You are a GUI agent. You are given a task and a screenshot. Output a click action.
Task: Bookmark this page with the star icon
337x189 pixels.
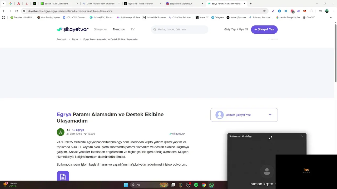pos(264,11)
